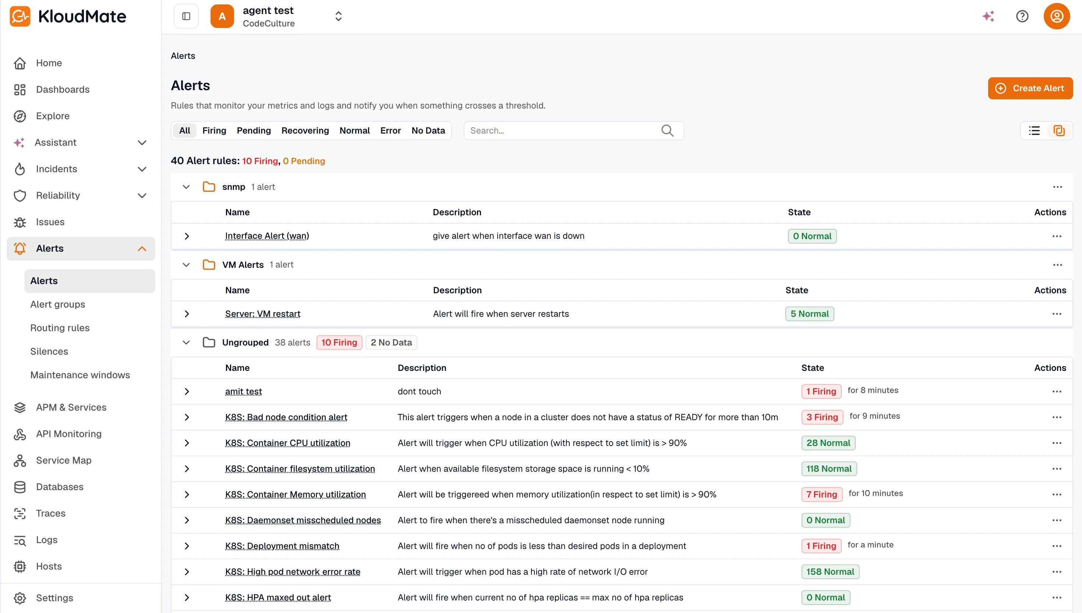Open K8S: Bad node condition alert link
The image size is (1082, 613).
point(286,417)
